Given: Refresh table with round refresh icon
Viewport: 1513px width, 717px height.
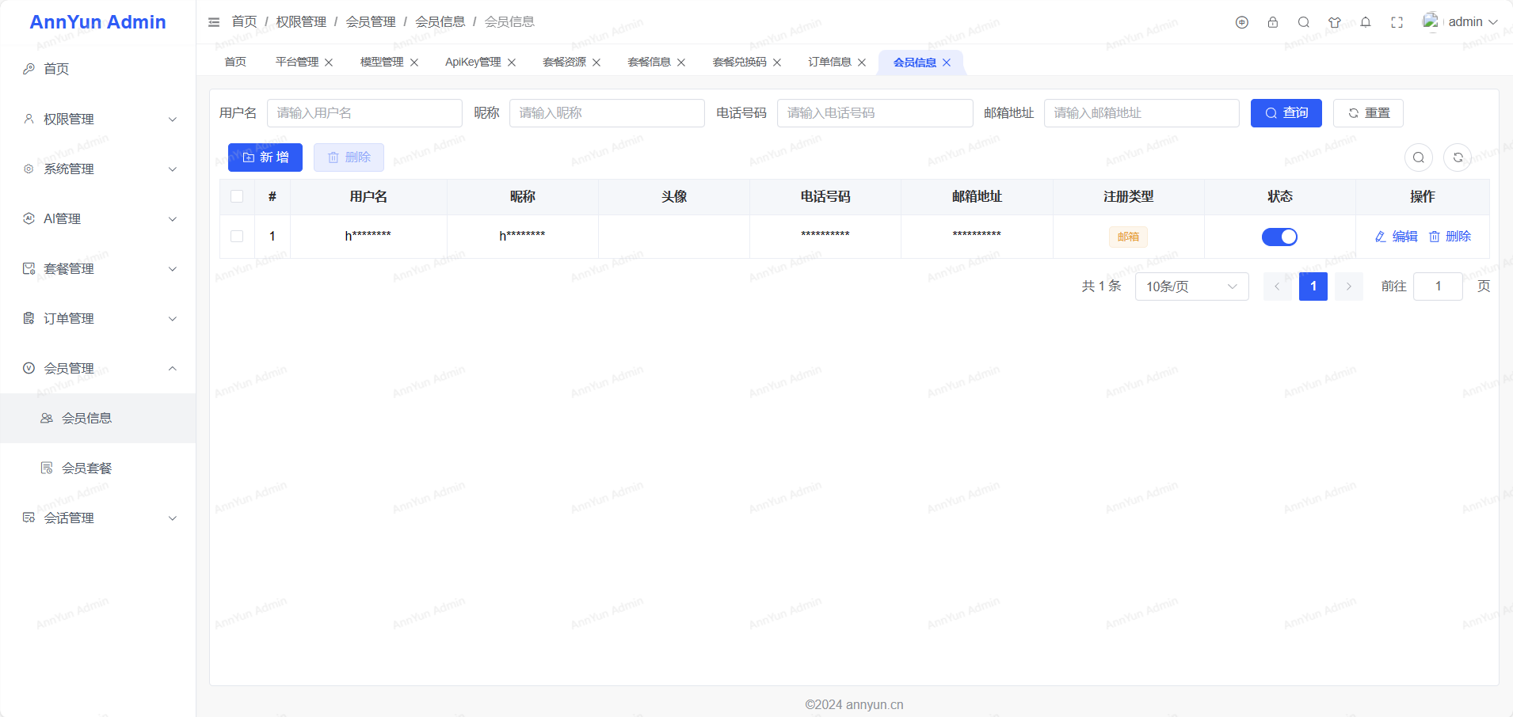Looking at the screenshot, I should pos(1458,157).
